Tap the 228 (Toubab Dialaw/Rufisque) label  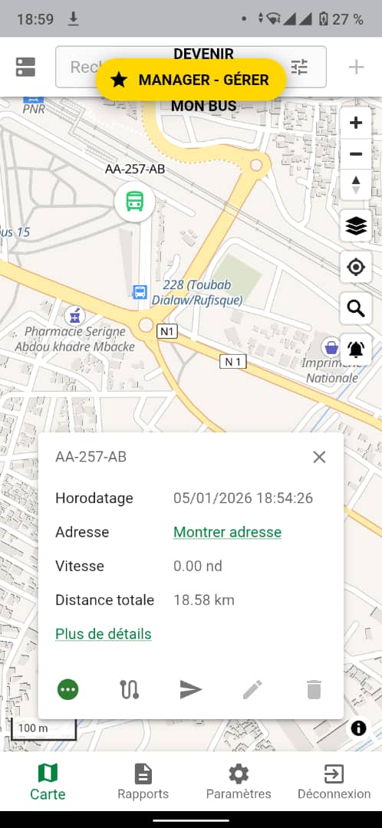[197, 293]
